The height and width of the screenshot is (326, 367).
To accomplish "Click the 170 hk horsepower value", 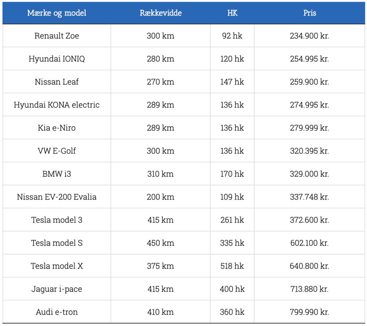I will coord(232,174).
